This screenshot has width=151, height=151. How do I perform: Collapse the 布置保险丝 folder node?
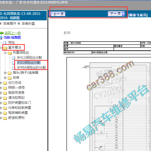(x=5, y=53)
